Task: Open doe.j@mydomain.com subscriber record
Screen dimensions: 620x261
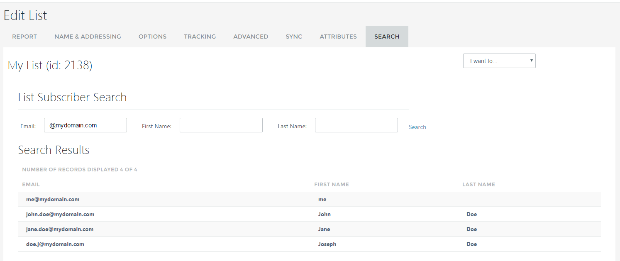Action: coord(55,244)
